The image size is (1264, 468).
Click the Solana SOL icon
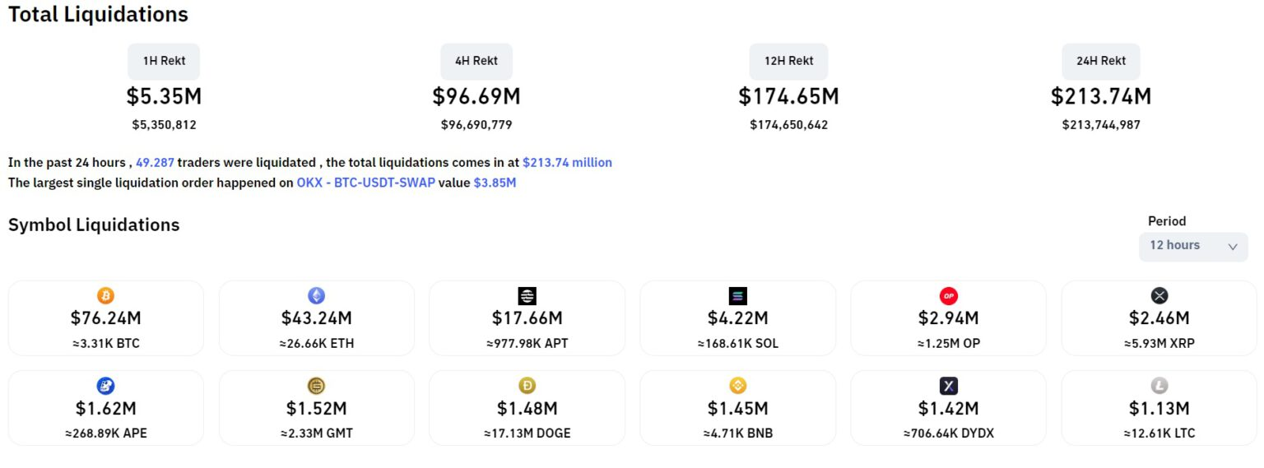pos(737,296)
